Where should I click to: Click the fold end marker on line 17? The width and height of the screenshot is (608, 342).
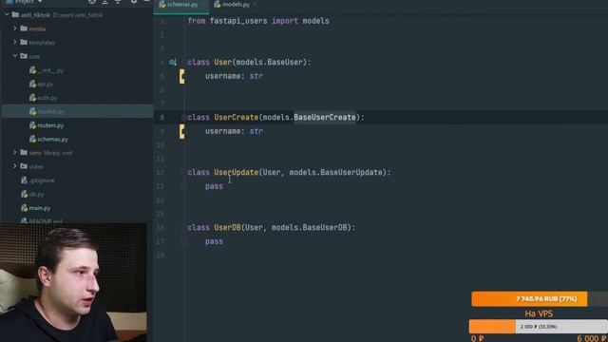(184, 241)
